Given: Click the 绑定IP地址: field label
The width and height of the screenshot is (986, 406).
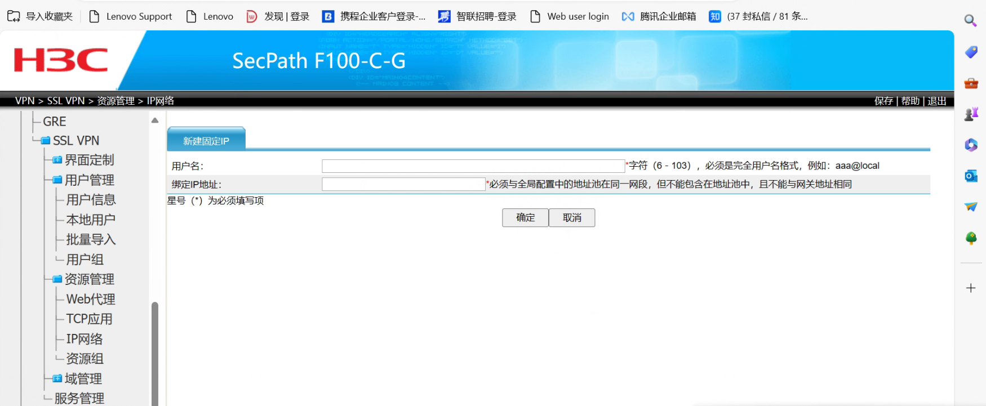Looking at the screenshot, I should click(x=197, y=184).
